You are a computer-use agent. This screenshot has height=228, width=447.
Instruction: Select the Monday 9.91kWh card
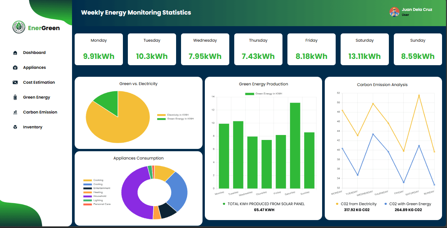click(x=99, y=49)
